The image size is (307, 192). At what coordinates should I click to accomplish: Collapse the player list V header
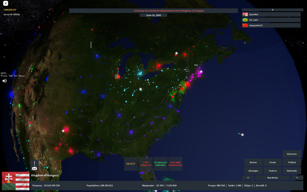pyautogui.click(x=272, y=10)
